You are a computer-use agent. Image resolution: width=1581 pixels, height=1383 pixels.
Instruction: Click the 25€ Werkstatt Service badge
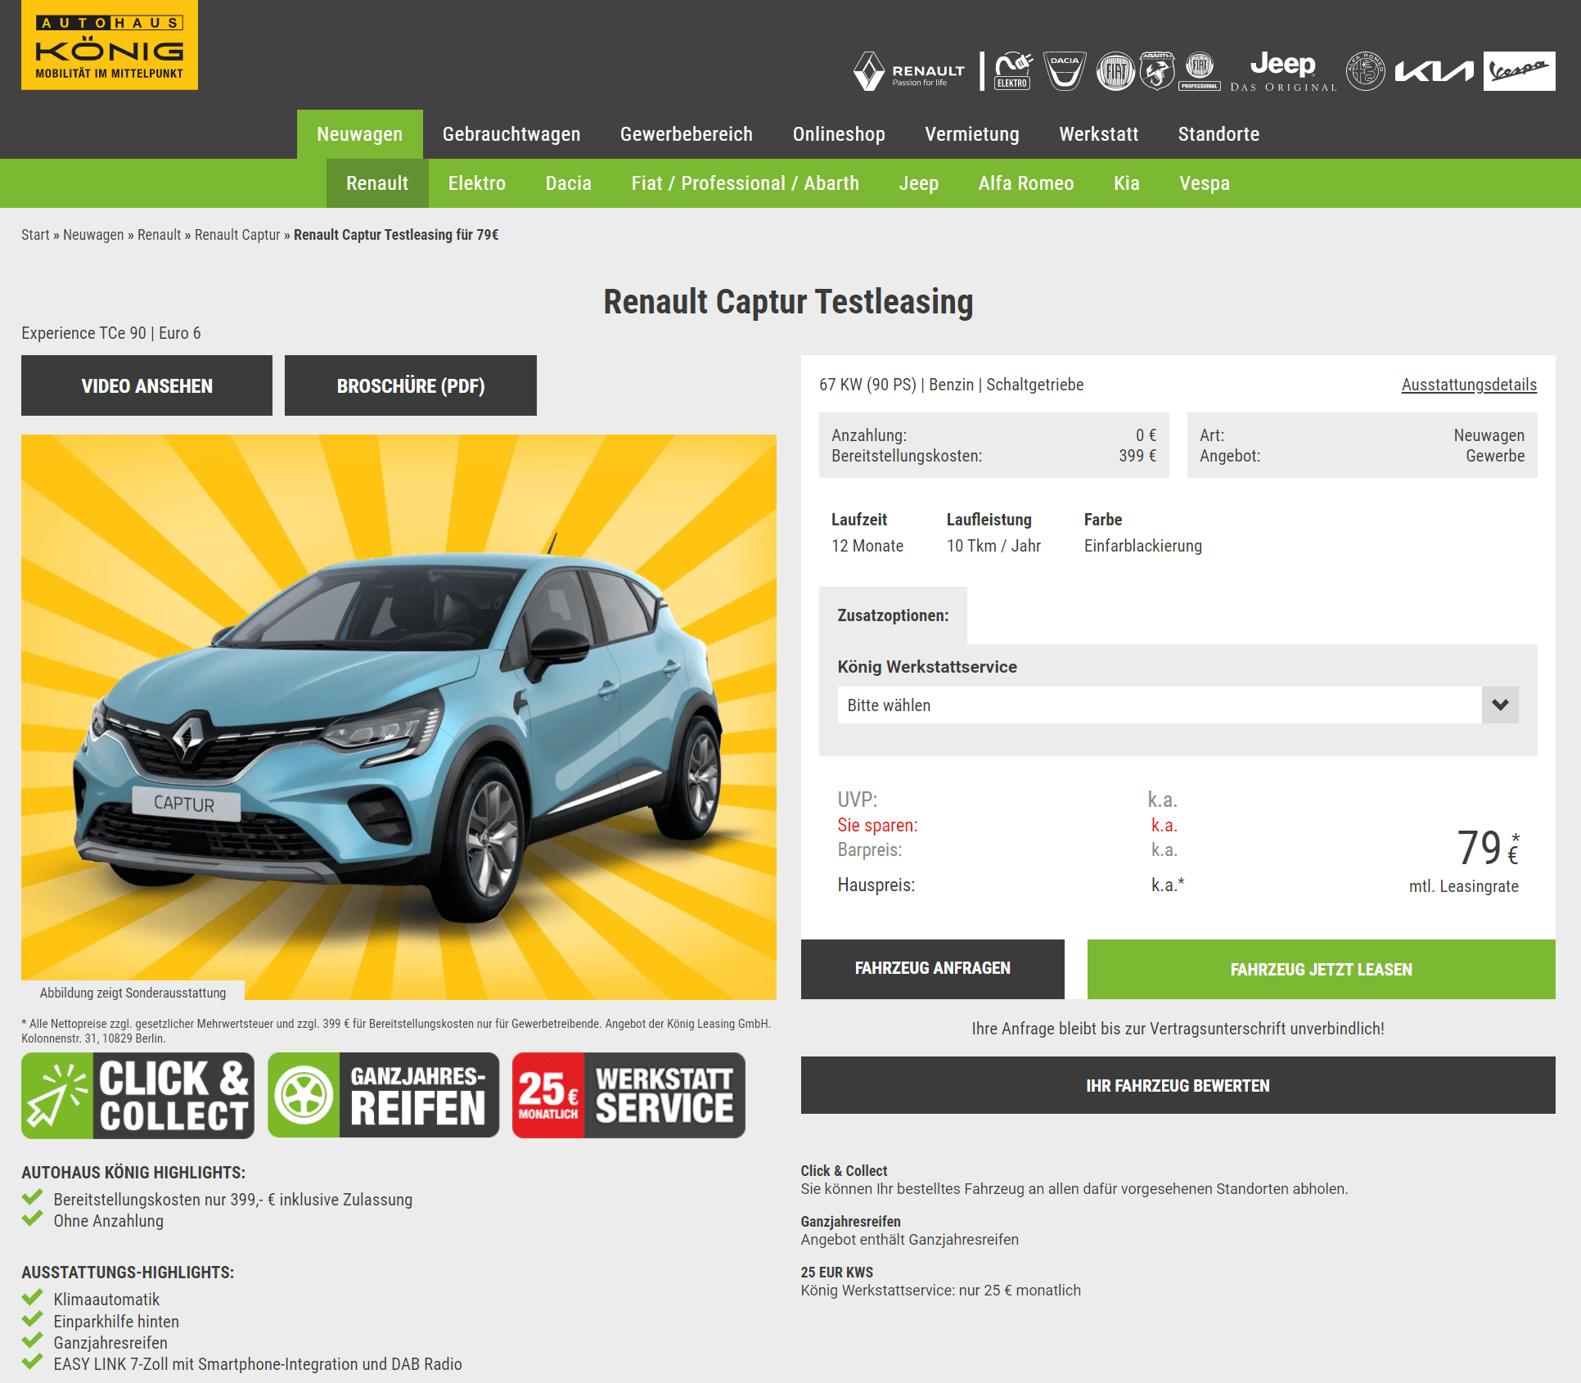(x=628, y=1096)
